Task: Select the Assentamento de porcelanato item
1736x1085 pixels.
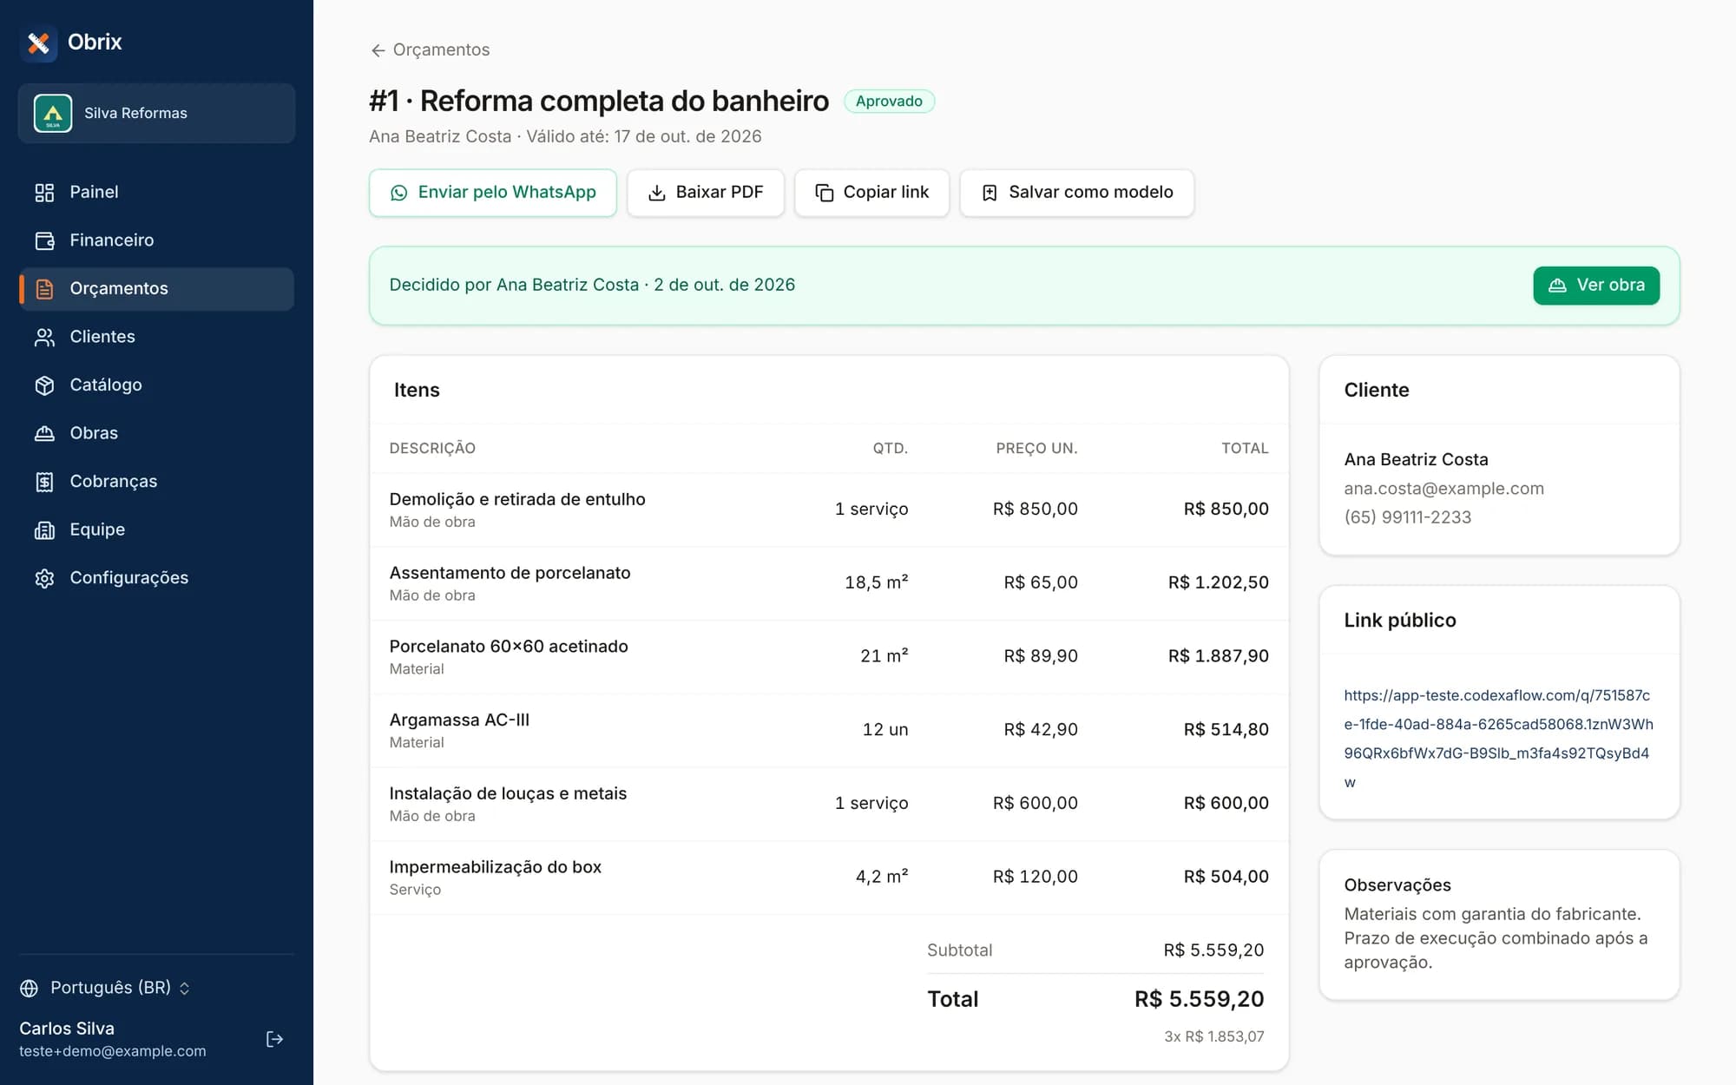Action: tap(829, 583)
